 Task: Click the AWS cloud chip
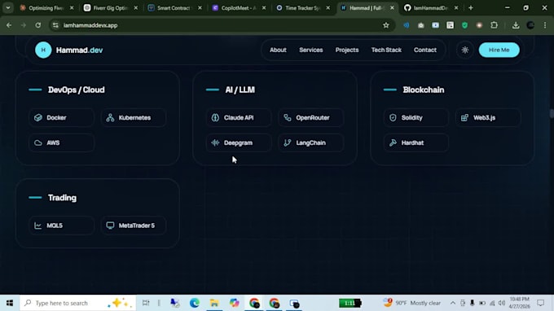click(x=61, y=142)
